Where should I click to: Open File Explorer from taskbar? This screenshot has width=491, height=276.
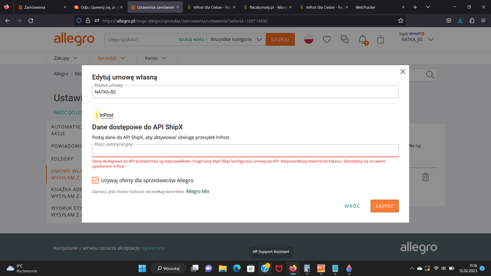pos(223,268)
